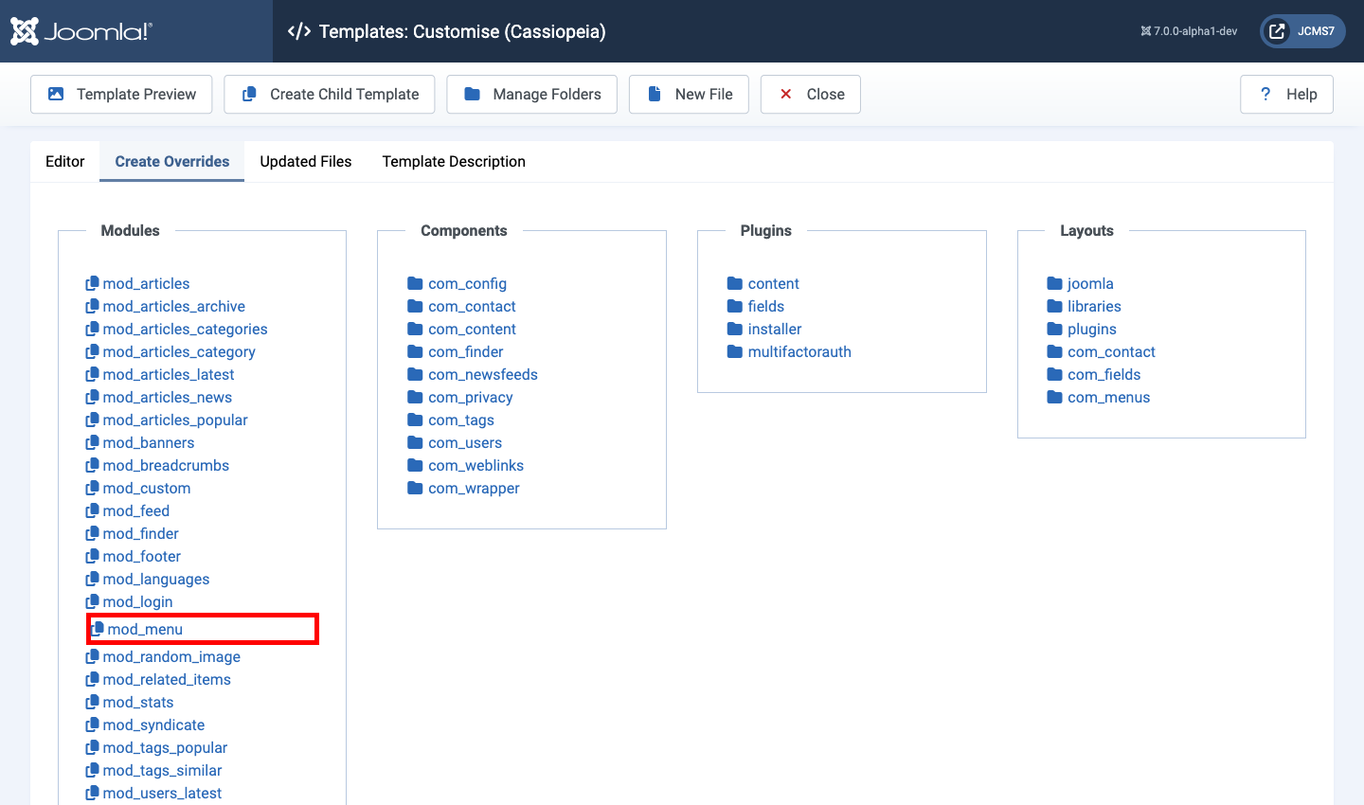Create override for mod_tags_similar

153,770
